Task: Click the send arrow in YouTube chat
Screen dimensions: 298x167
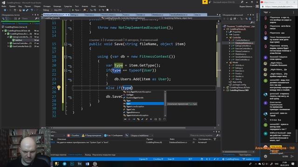Action: 292,156
